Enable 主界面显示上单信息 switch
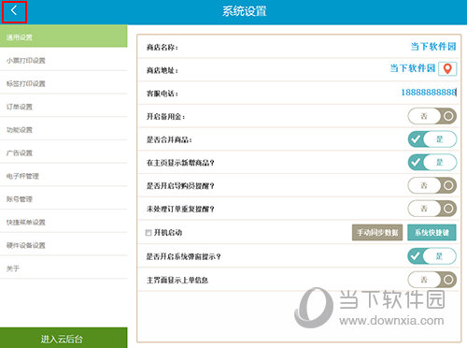467x348 pixels. [x=432, y=280]
